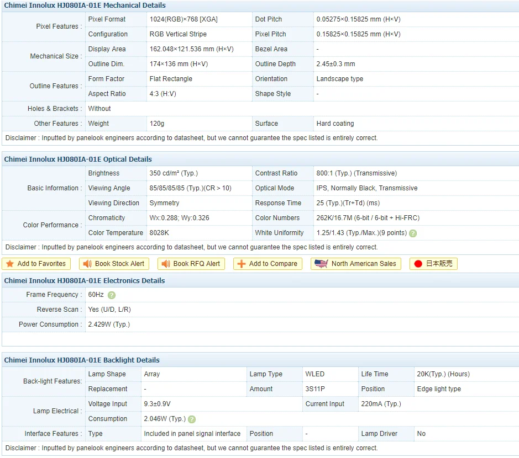Select life time 20K(Typ.) (Hours)
The image size is (519, 458).
(x=443, y=374)
